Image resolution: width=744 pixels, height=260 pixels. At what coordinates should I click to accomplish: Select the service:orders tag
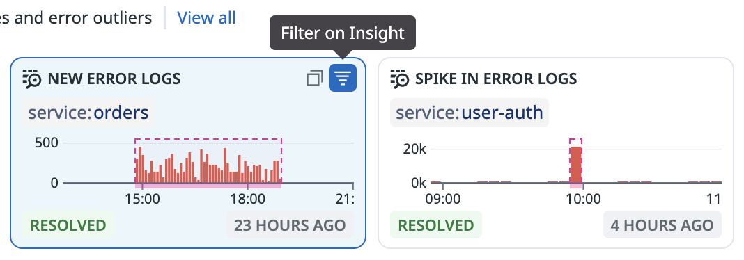(88, 113)
